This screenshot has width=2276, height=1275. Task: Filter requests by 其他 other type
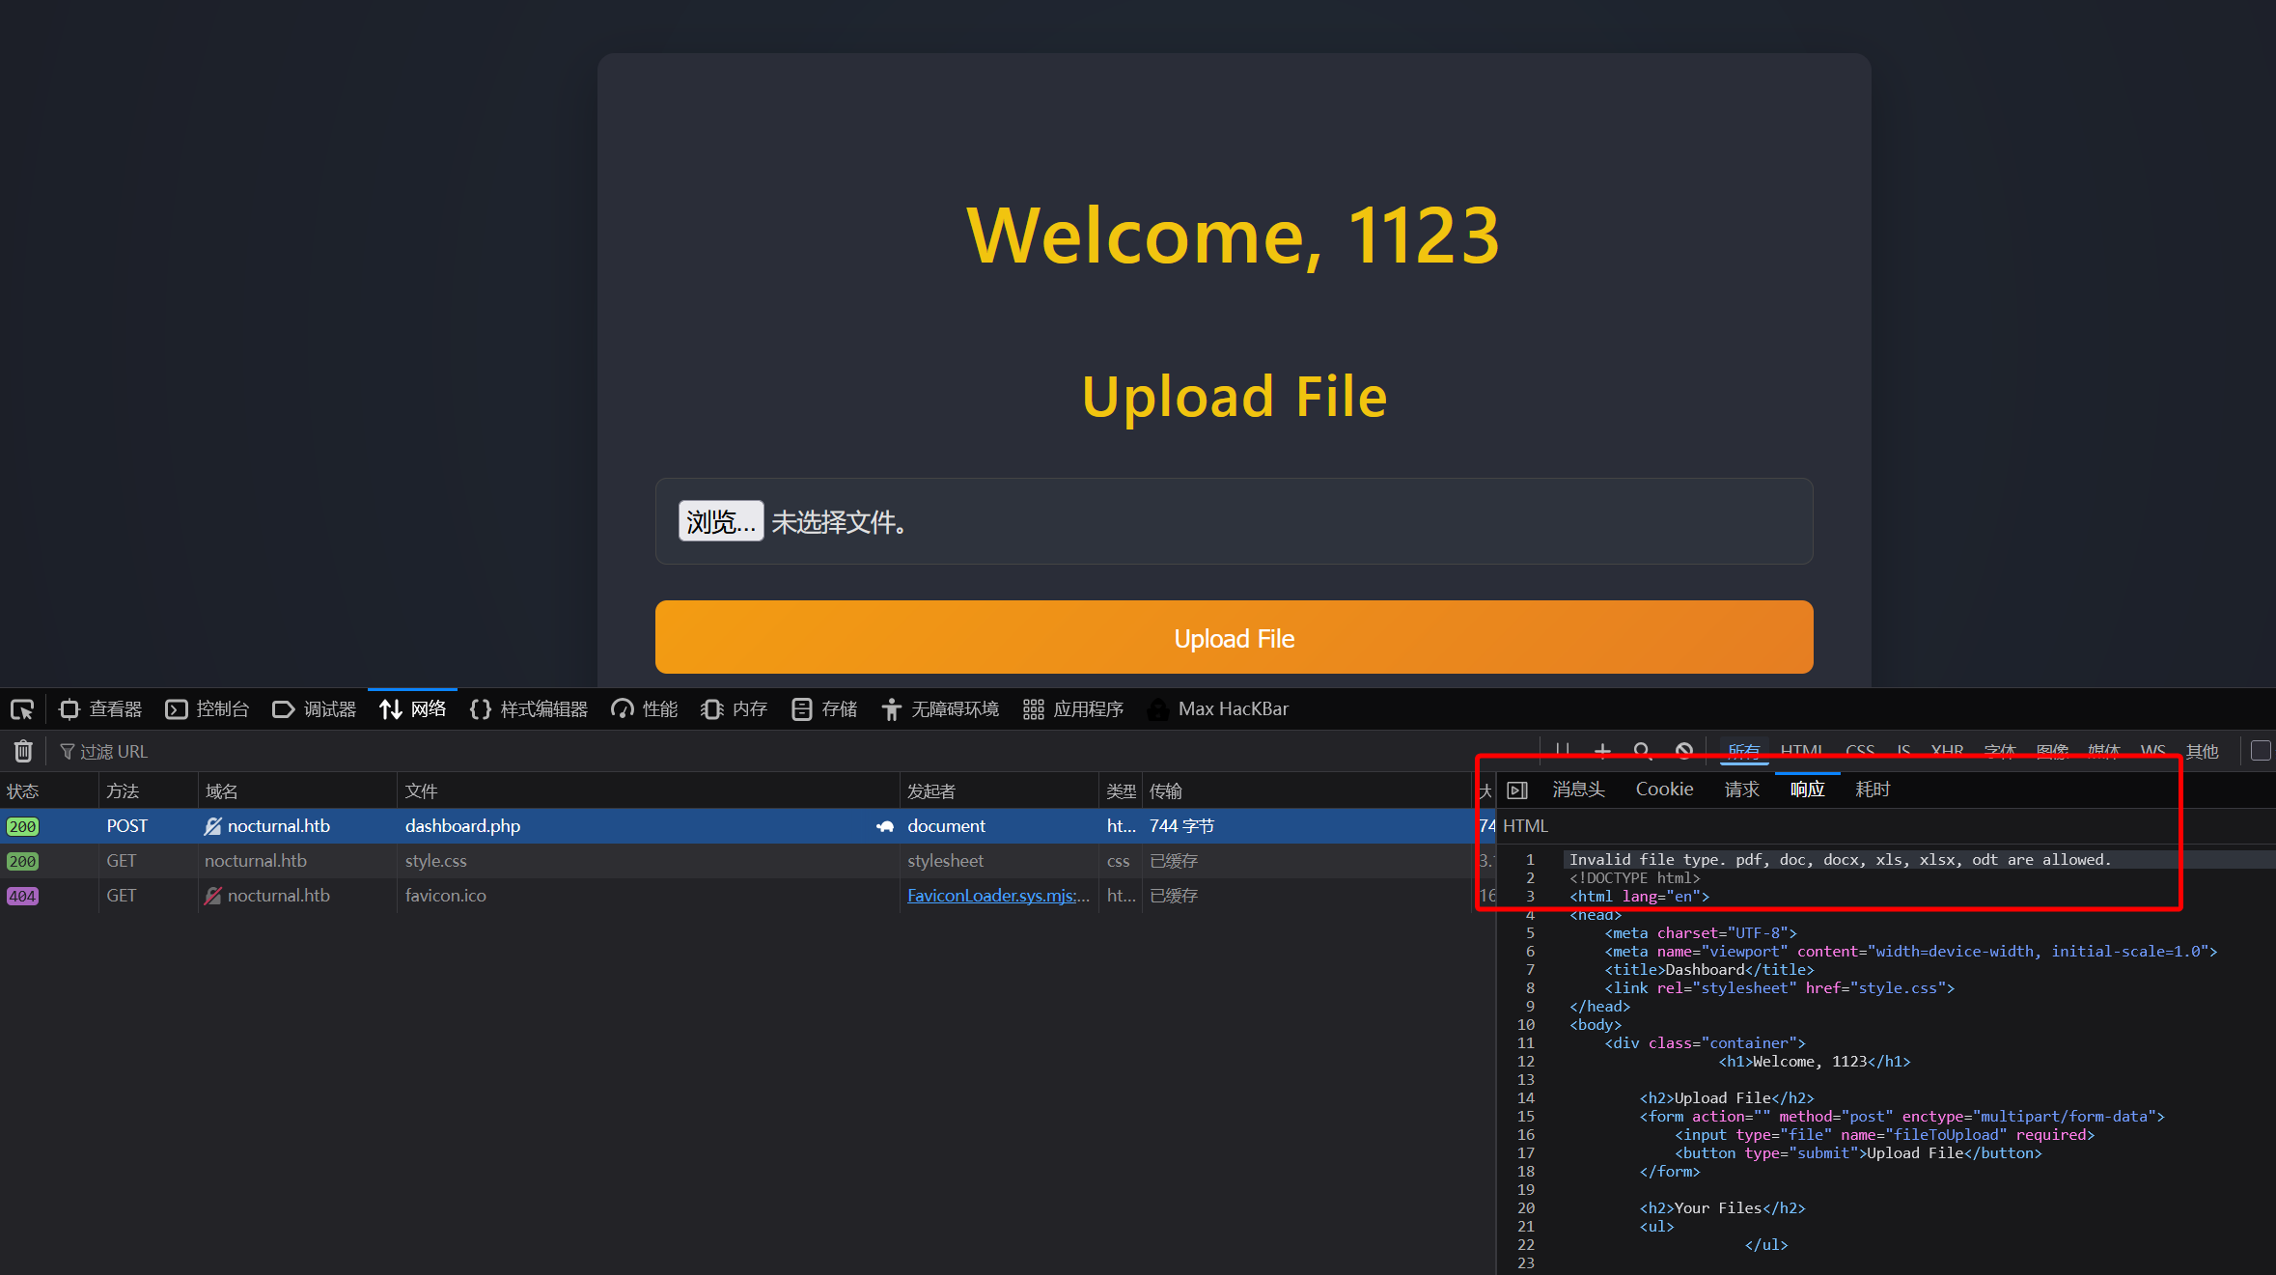pyautogui.click(x=2203, y=751)
